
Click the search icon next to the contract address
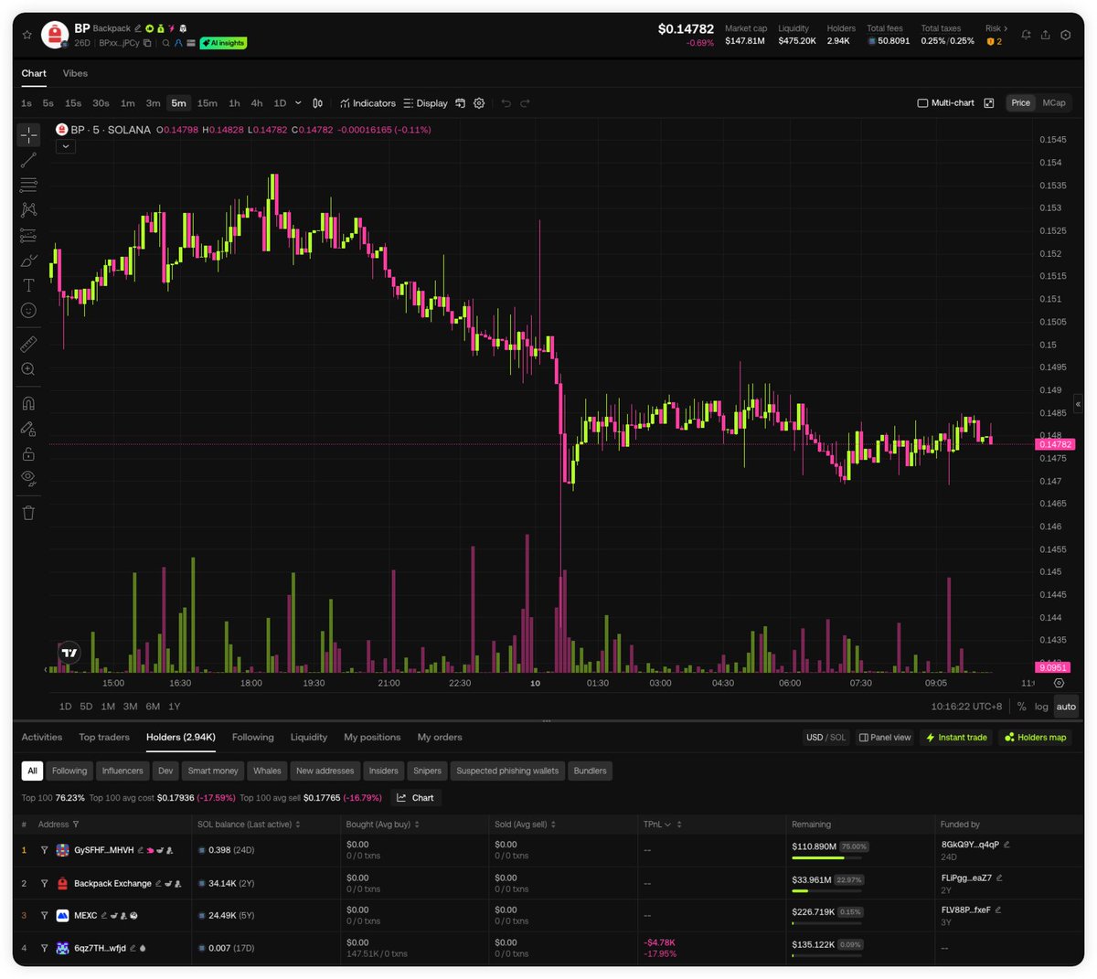tap(166, 43)
